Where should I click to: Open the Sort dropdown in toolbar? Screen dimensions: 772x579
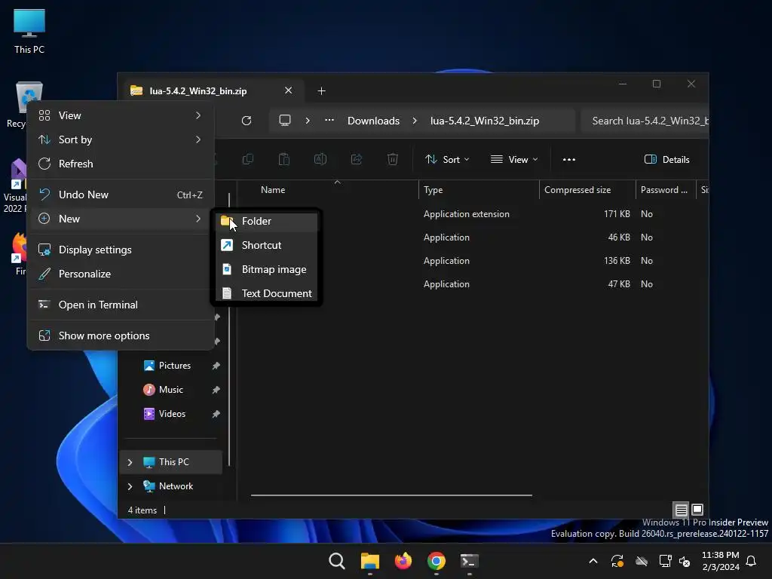448,160
